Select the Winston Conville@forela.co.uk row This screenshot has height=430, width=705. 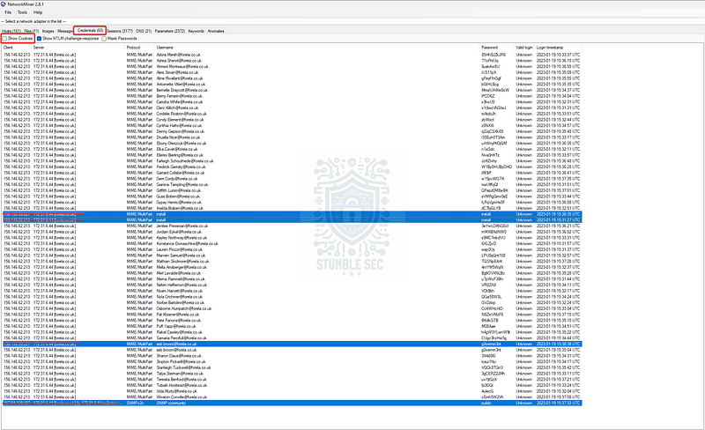(x=292, y=397)
